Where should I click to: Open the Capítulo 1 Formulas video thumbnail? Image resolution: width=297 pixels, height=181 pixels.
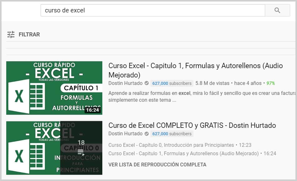(54, 88)
